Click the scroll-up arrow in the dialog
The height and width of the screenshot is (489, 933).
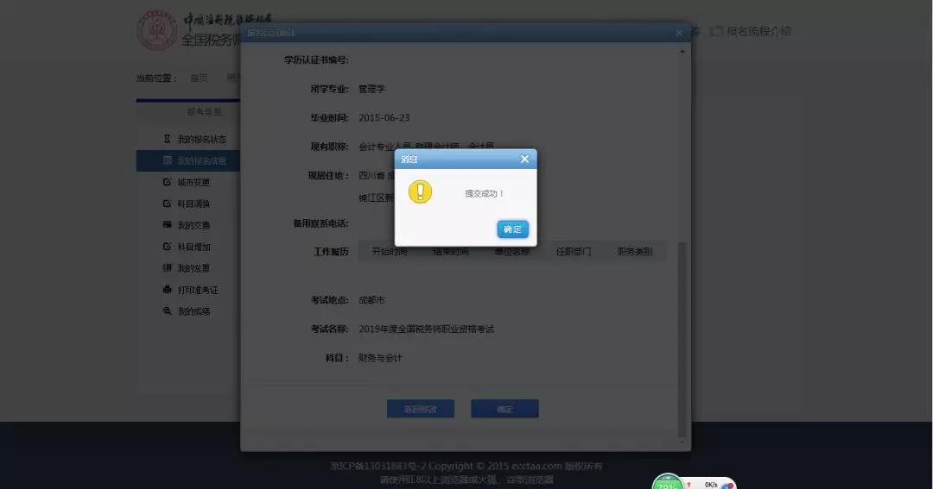[x=682, y=52]
